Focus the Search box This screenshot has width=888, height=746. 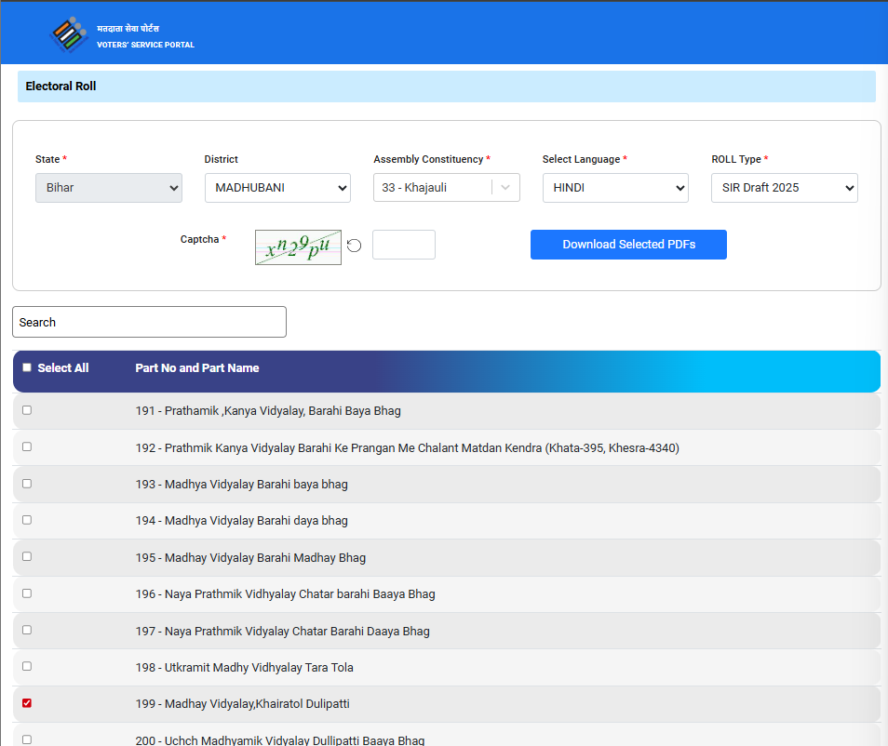point(149,322)
